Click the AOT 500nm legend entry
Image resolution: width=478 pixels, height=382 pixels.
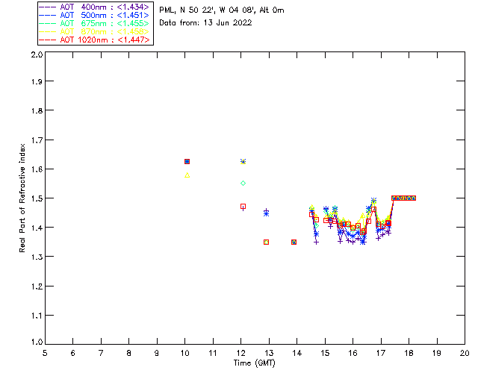pos(95,15)
